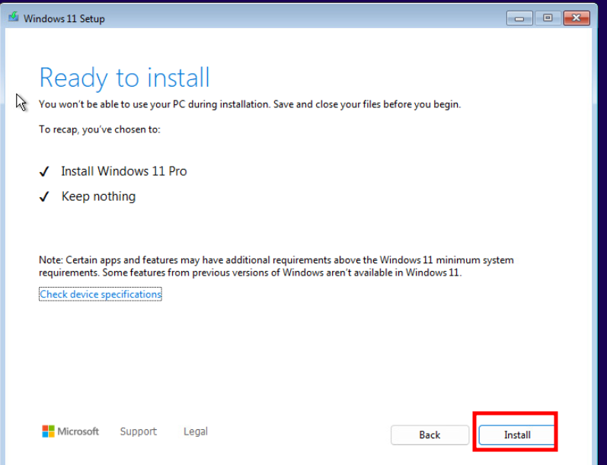Click the Windows 11 Setup title bar icon
Screen dimensions: 607x465
[x=14, y=18]
